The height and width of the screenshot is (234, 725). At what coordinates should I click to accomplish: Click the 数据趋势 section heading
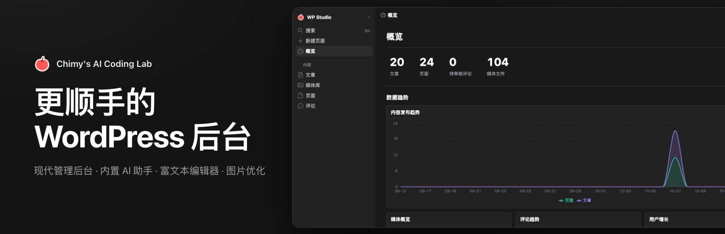pos(397,97)
